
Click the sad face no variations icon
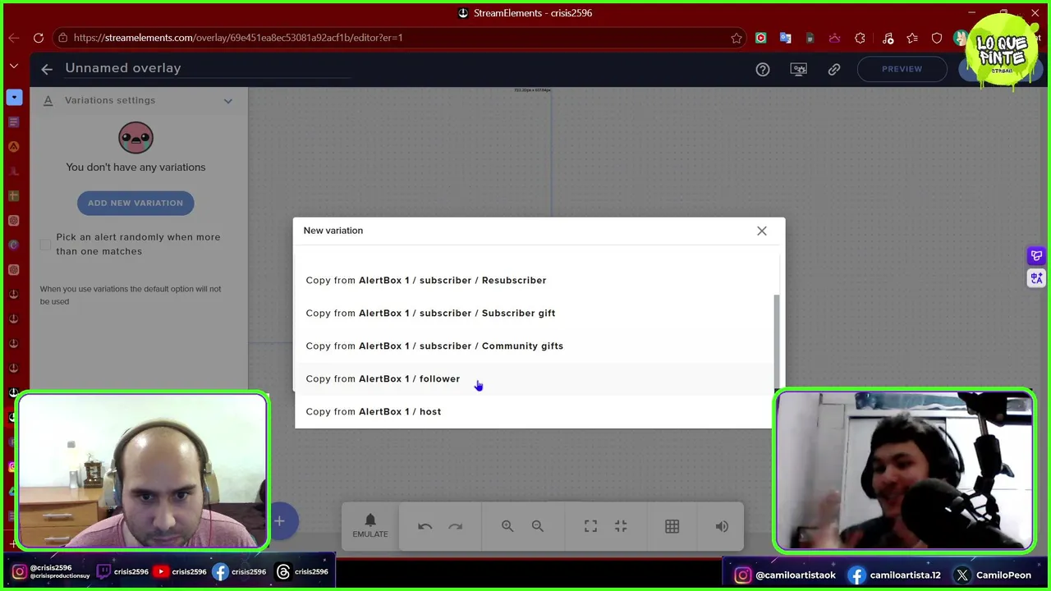click(x=135, y=138)
